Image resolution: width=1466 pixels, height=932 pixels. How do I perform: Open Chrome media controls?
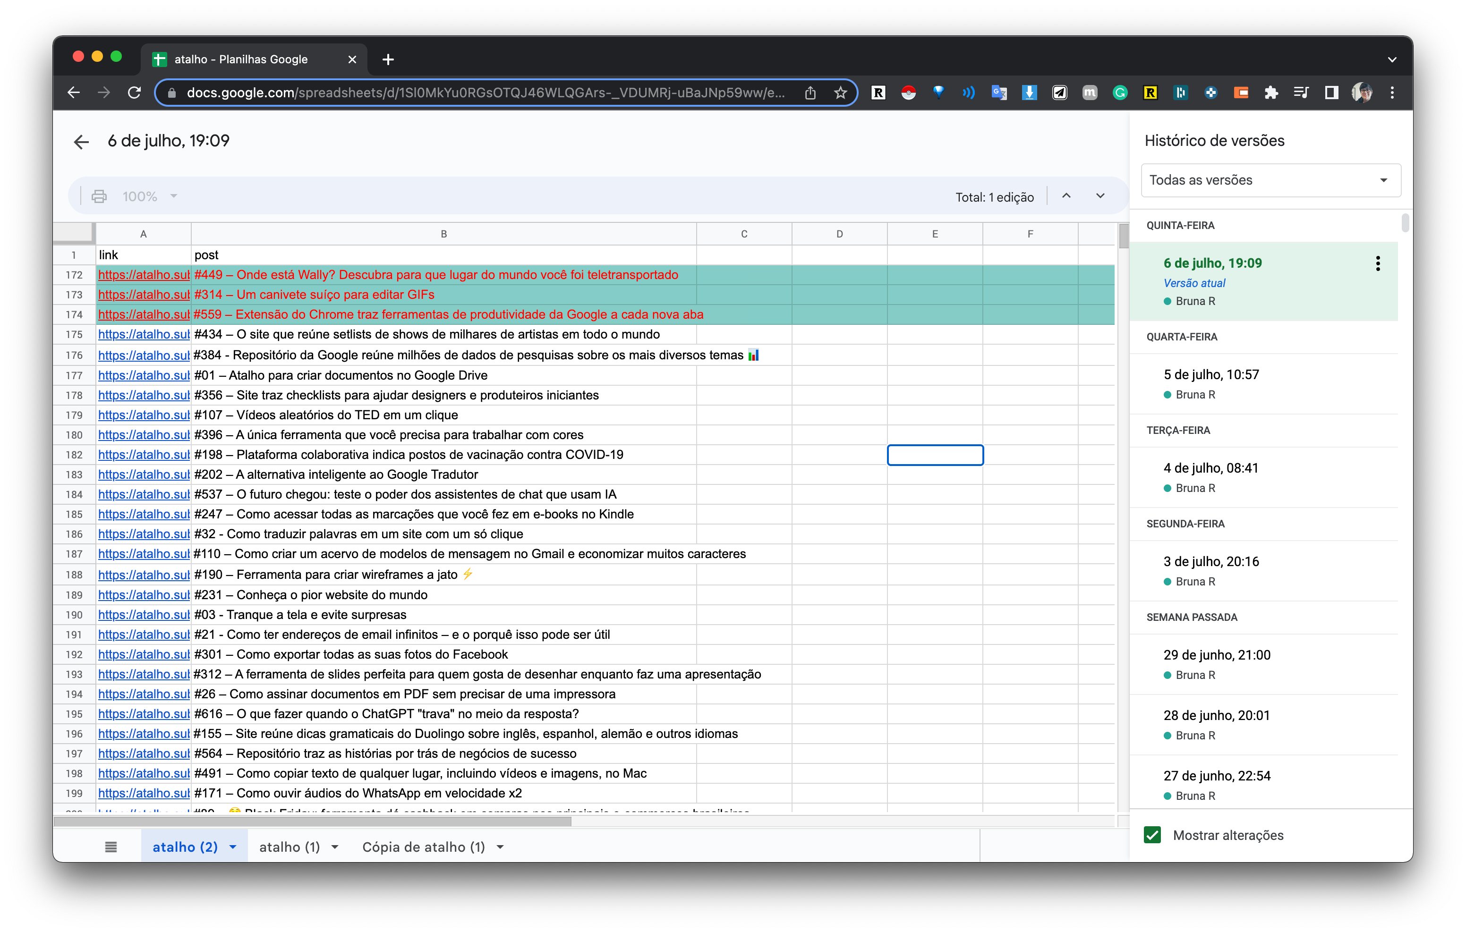(x=1302, y=93)
